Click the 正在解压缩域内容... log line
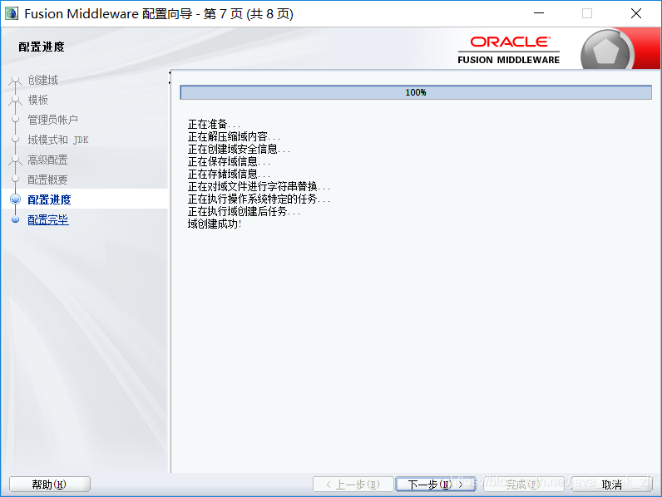Image resolution: width=662 pixels, height=497 pixels. 234,136
